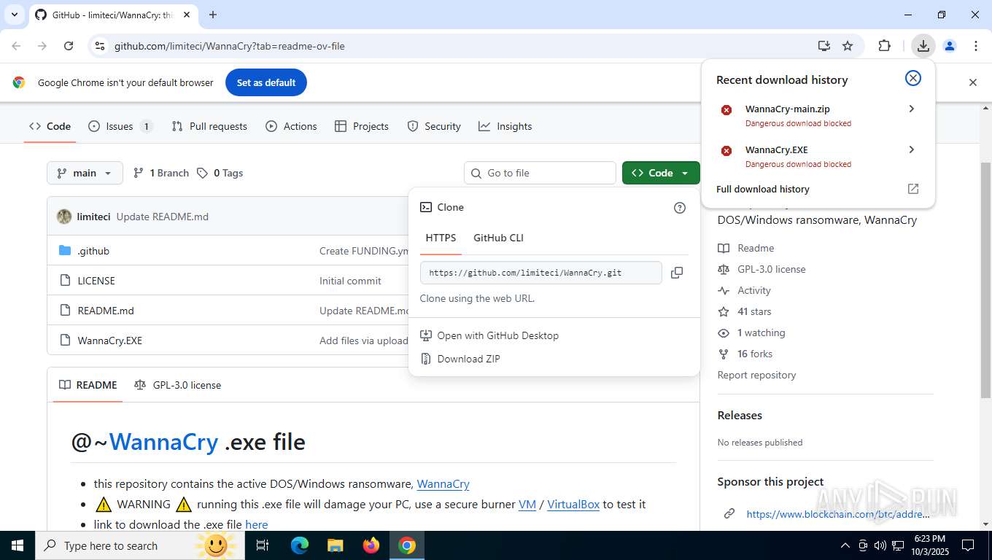
Task: View site information icon in address bar
Action: click(100, 46)
